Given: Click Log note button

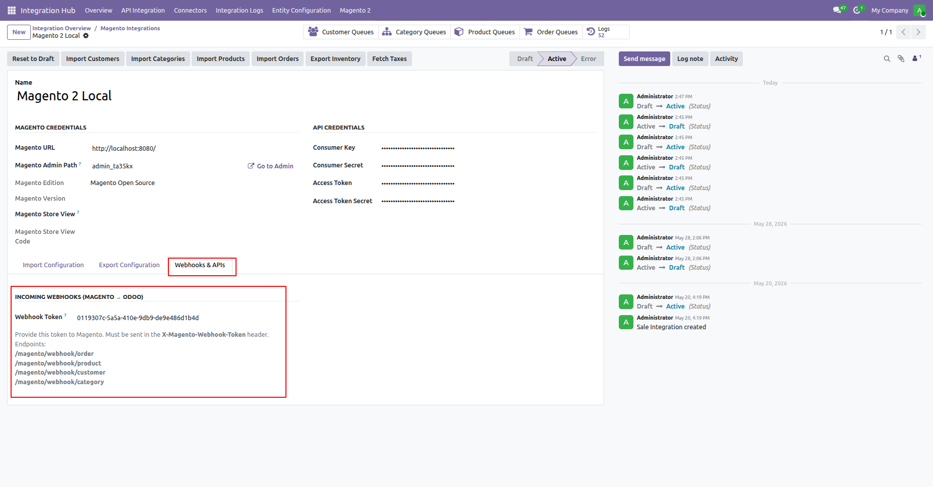Looking at the screenshot, I should pyautogui.click(x=690, y=59).
